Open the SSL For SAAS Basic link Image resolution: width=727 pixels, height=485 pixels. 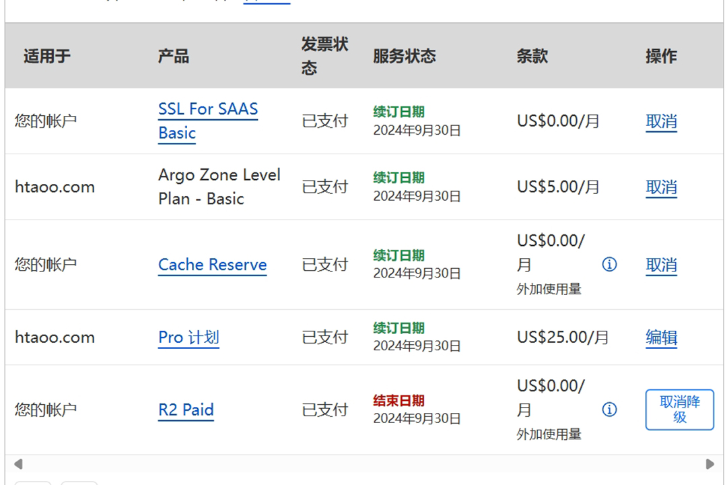208,121
